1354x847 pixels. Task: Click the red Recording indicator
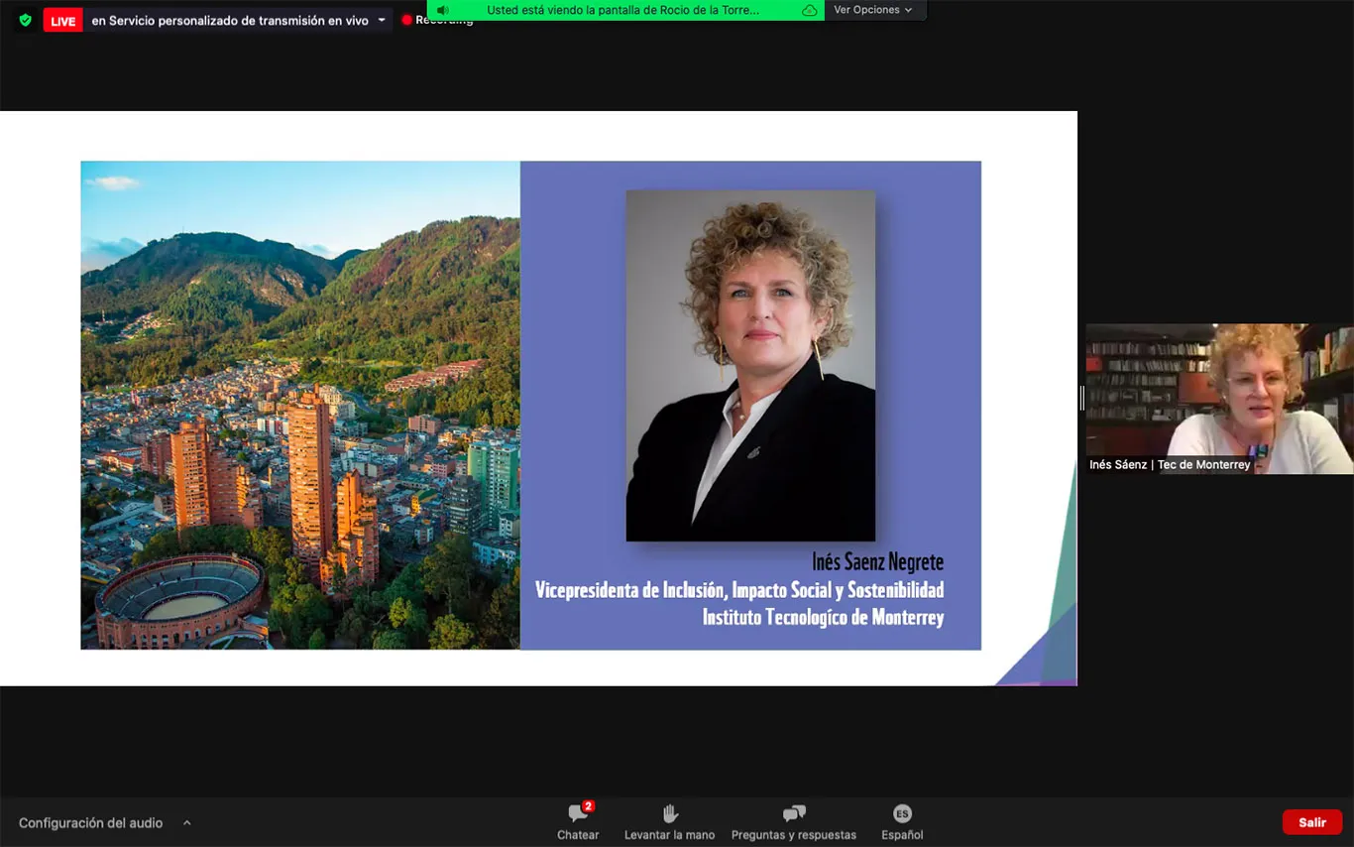(437, 20)
